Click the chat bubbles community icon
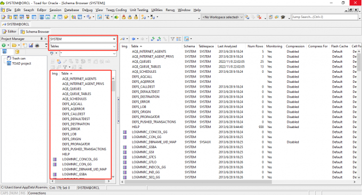 tap(277, 17)
